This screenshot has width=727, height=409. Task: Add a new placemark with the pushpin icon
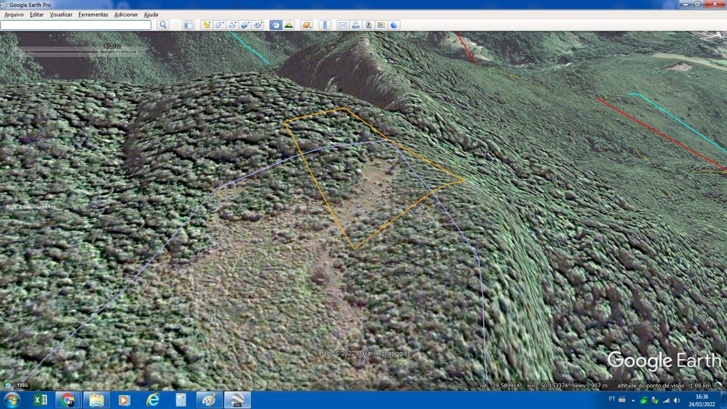[x=206, y=25]
